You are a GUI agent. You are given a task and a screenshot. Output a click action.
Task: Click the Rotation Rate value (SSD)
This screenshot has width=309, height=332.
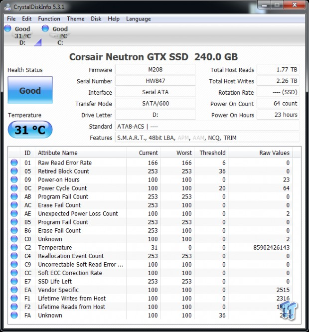pyautogui.click(x=278, y=92)
